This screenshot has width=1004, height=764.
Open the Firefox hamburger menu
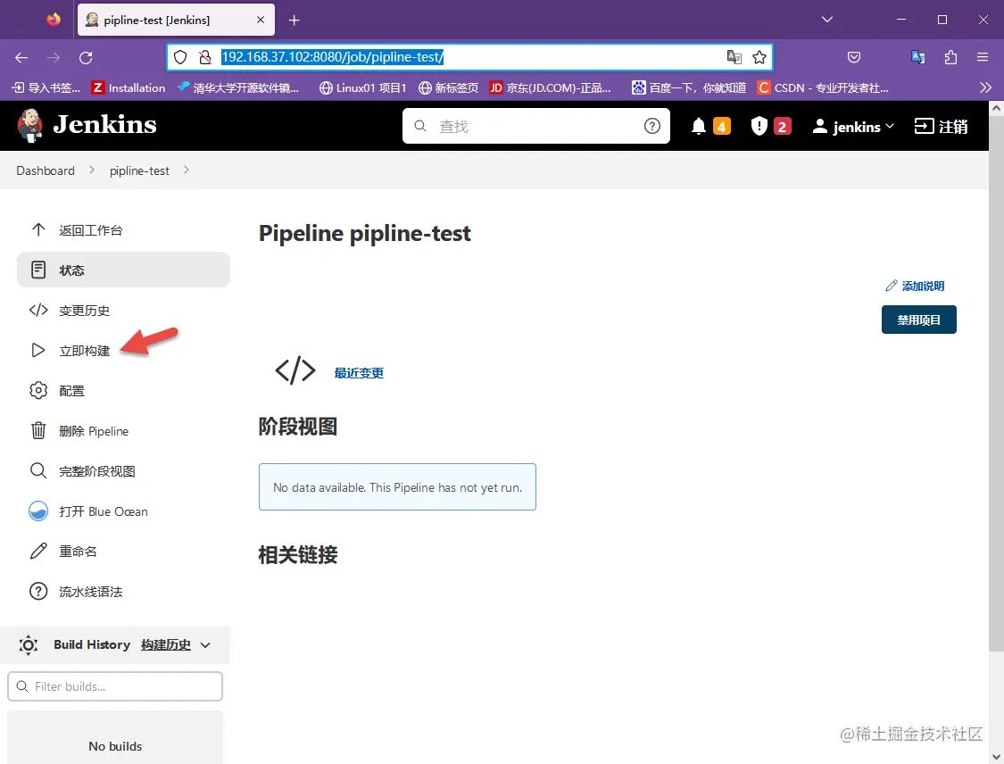pos(983,57)
